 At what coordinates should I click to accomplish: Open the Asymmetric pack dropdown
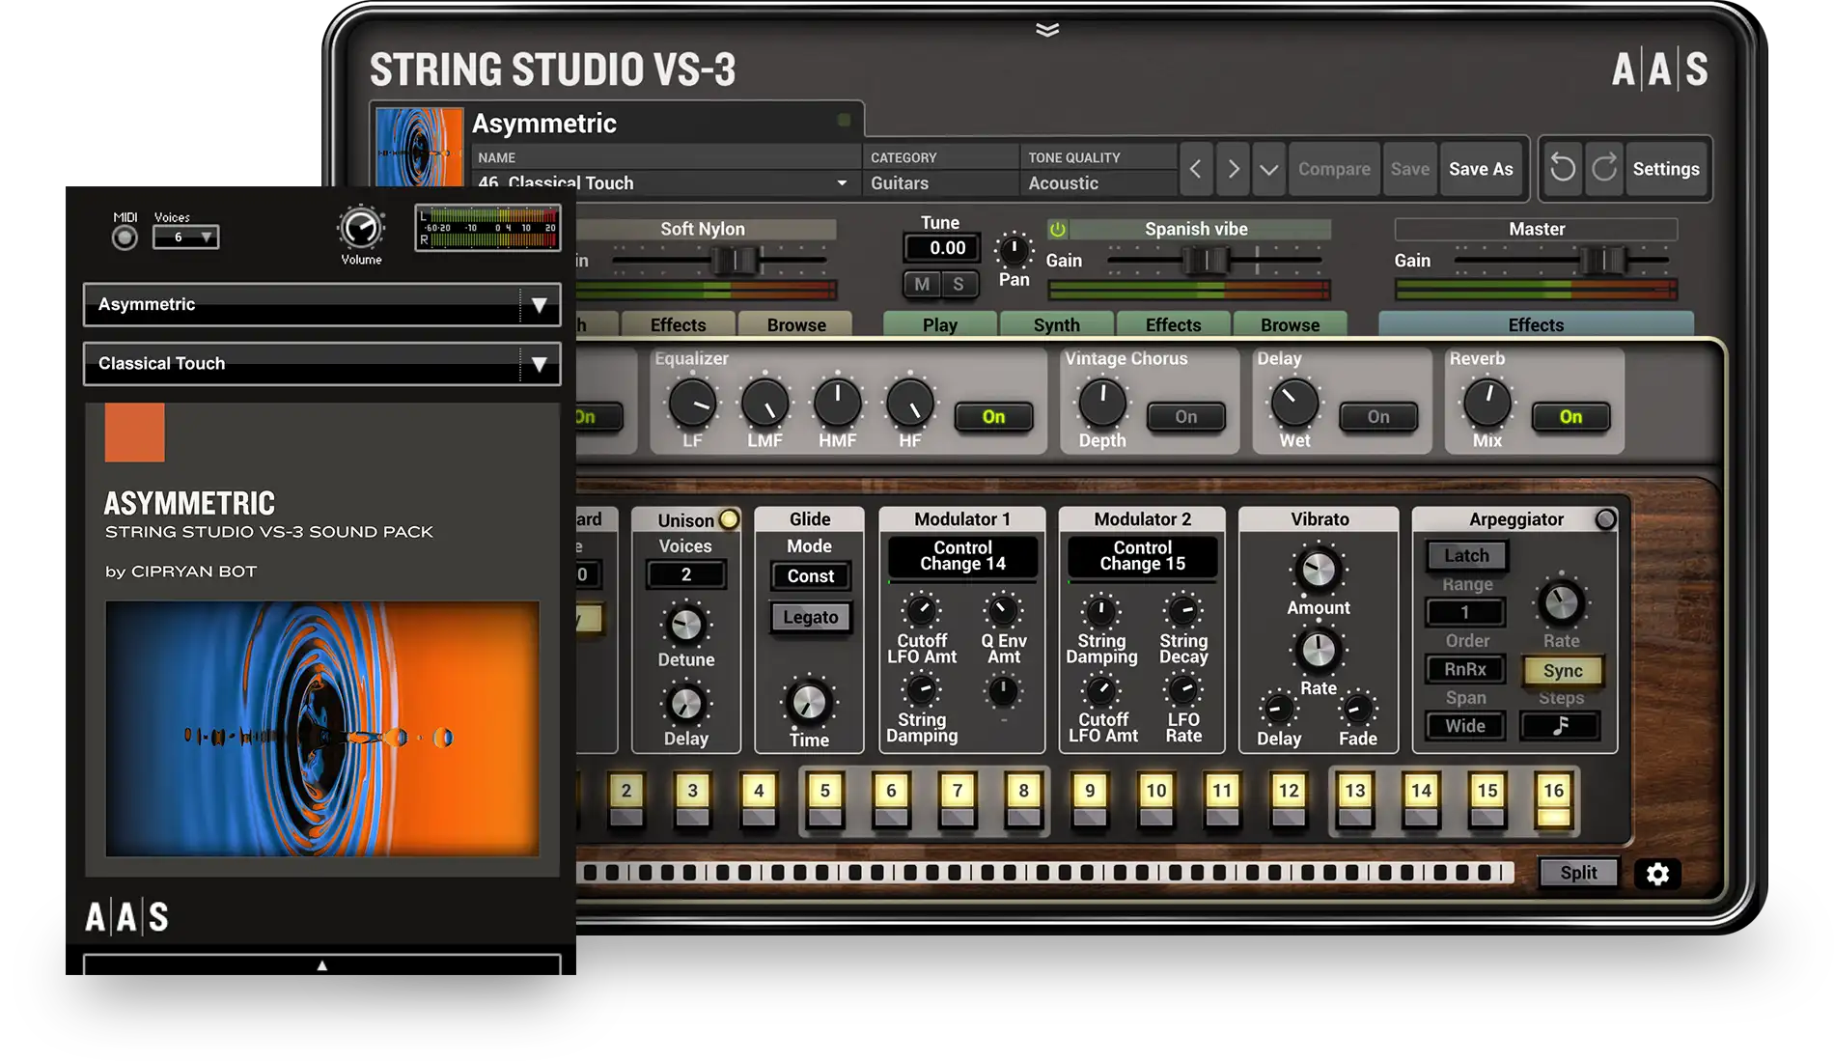point(539,305)
